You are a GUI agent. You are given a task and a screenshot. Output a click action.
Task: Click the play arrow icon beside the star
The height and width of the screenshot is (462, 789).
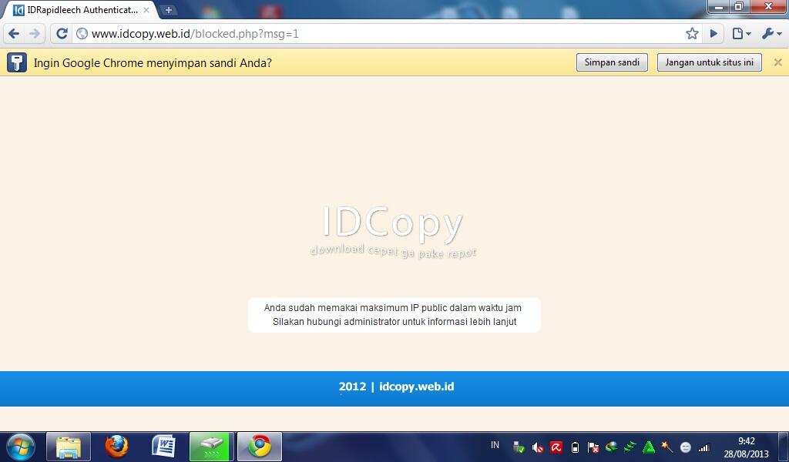click(713, 34)
